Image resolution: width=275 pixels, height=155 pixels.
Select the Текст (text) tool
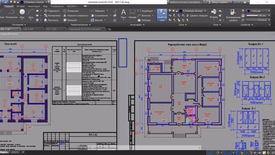pos(123,14)
